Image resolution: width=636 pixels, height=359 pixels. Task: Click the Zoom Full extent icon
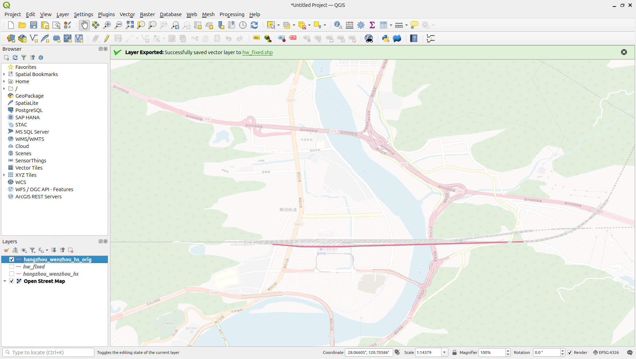[x=130, y=25]
